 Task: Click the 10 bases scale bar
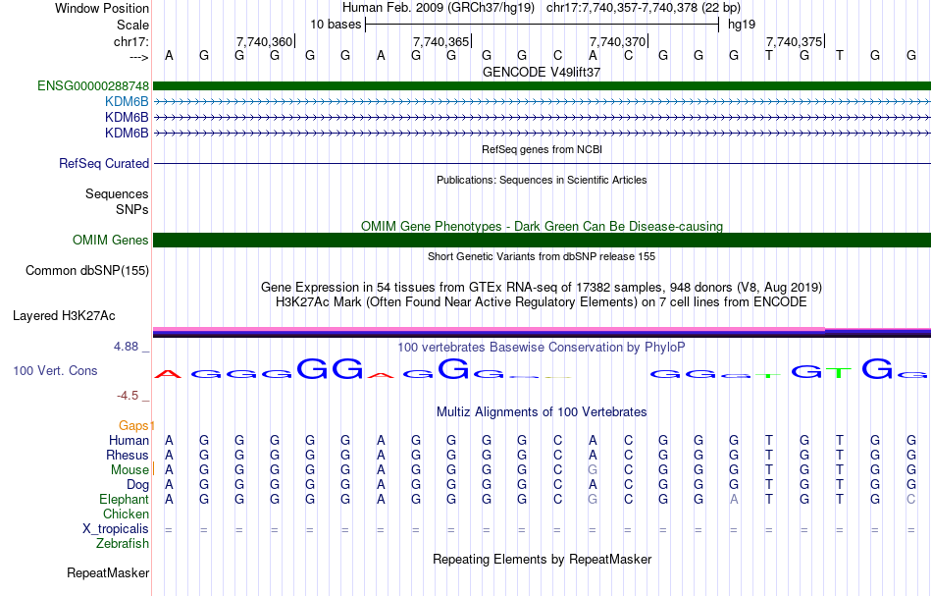coord(542,25)
